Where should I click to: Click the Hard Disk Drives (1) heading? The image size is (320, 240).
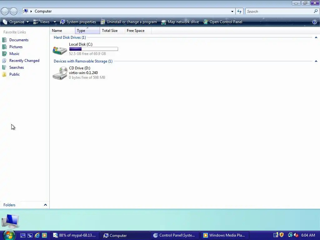tap(70, 37)
